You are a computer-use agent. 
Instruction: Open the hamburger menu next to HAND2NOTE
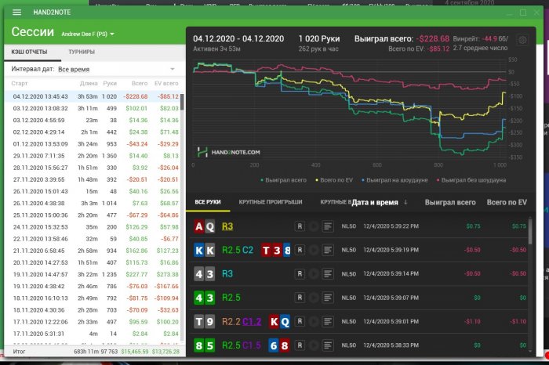(x=16, y=13)
